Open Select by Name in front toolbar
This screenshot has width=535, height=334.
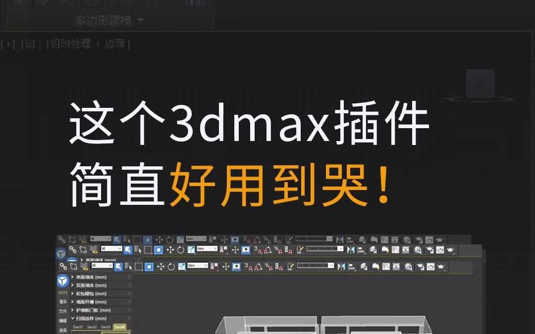[127, 266]
